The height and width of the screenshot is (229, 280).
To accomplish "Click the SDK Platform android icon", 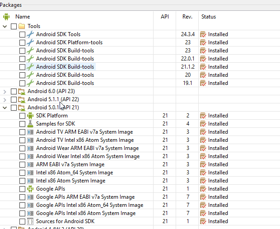I will [x=30, y=116].
